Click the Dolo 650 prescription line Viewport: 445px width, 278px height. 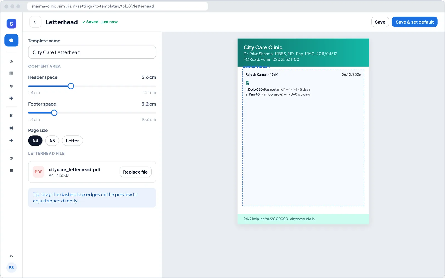coord(278,89)
